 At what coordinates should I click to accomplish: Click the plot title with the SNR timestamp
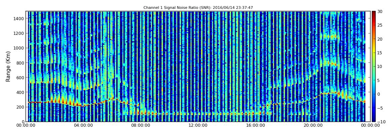[198, 8]
